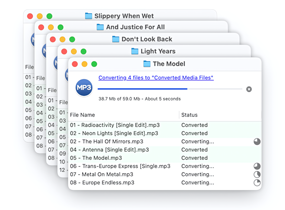Bring the Don't Look Back window to front
Image resolution: width=285 pixels, height=210 pixels.
point(147,39)
